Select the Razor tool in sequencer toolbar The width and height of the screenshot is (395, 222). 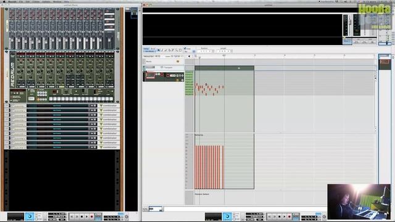(169, 51)
